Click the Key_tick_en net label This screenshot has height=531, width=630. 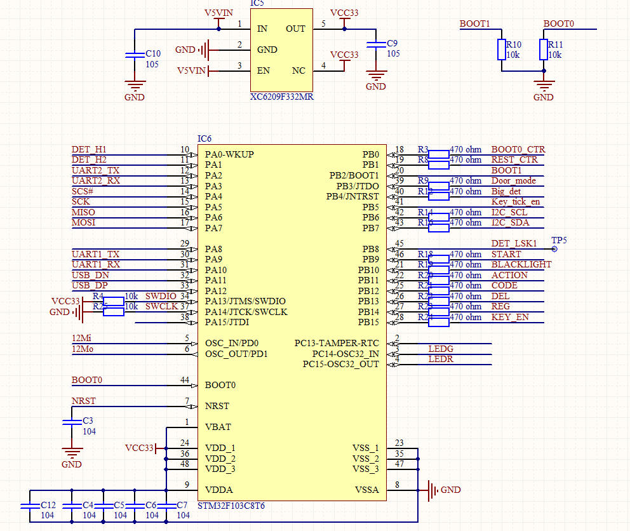(516, 202)
